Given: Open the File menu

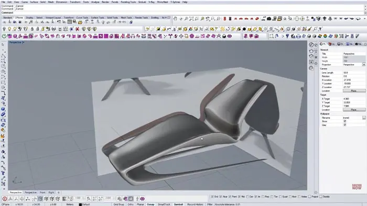Looking at the screenshot, I should 3,2.
